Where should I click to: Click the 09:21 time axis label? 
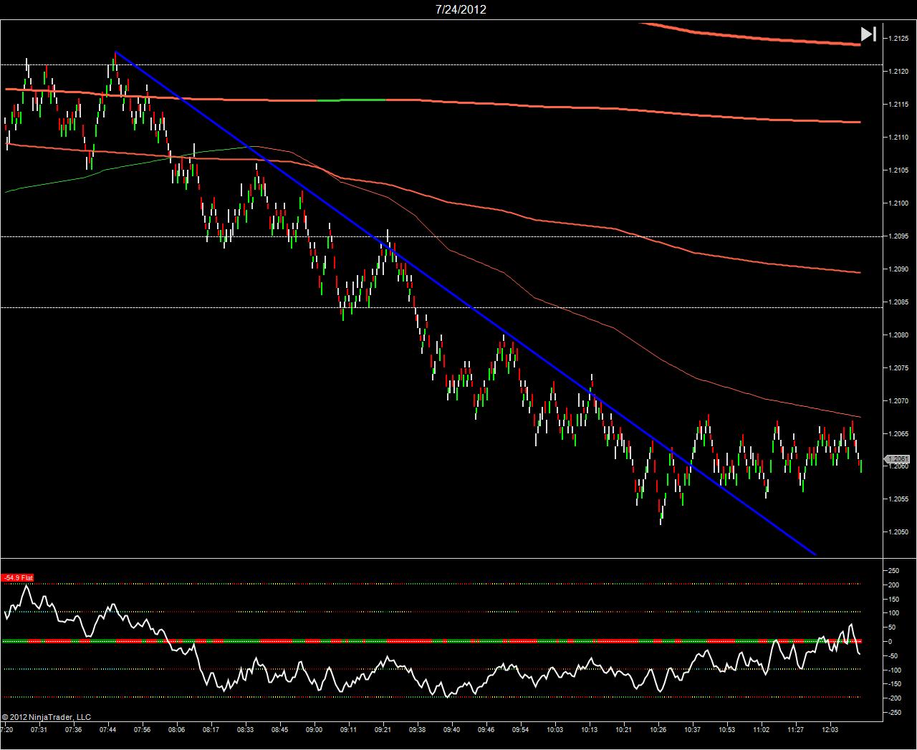point(383,729)
